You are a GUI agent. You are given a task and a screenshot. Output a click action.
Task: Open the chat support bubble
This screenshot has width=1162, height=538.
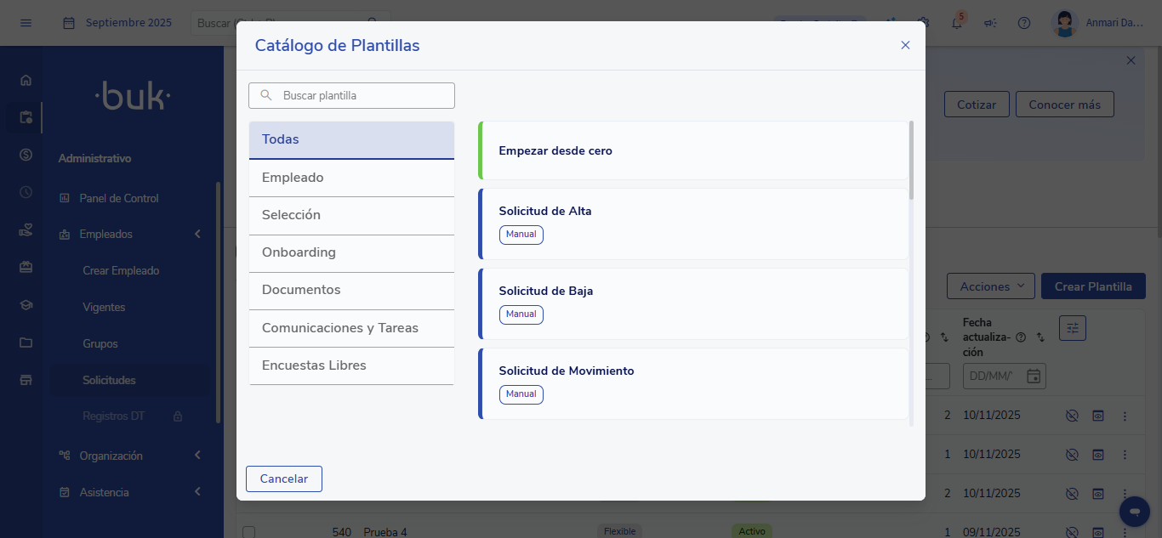(x=1134, y=511)
